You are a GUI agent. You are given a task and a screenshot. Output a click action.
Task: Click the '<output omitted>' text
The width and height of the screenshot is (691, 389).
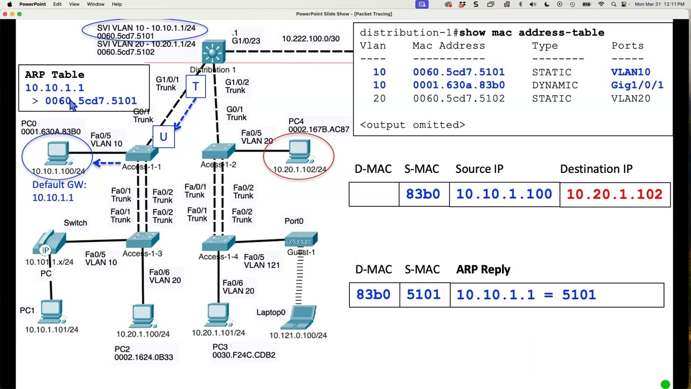(412, 125)
